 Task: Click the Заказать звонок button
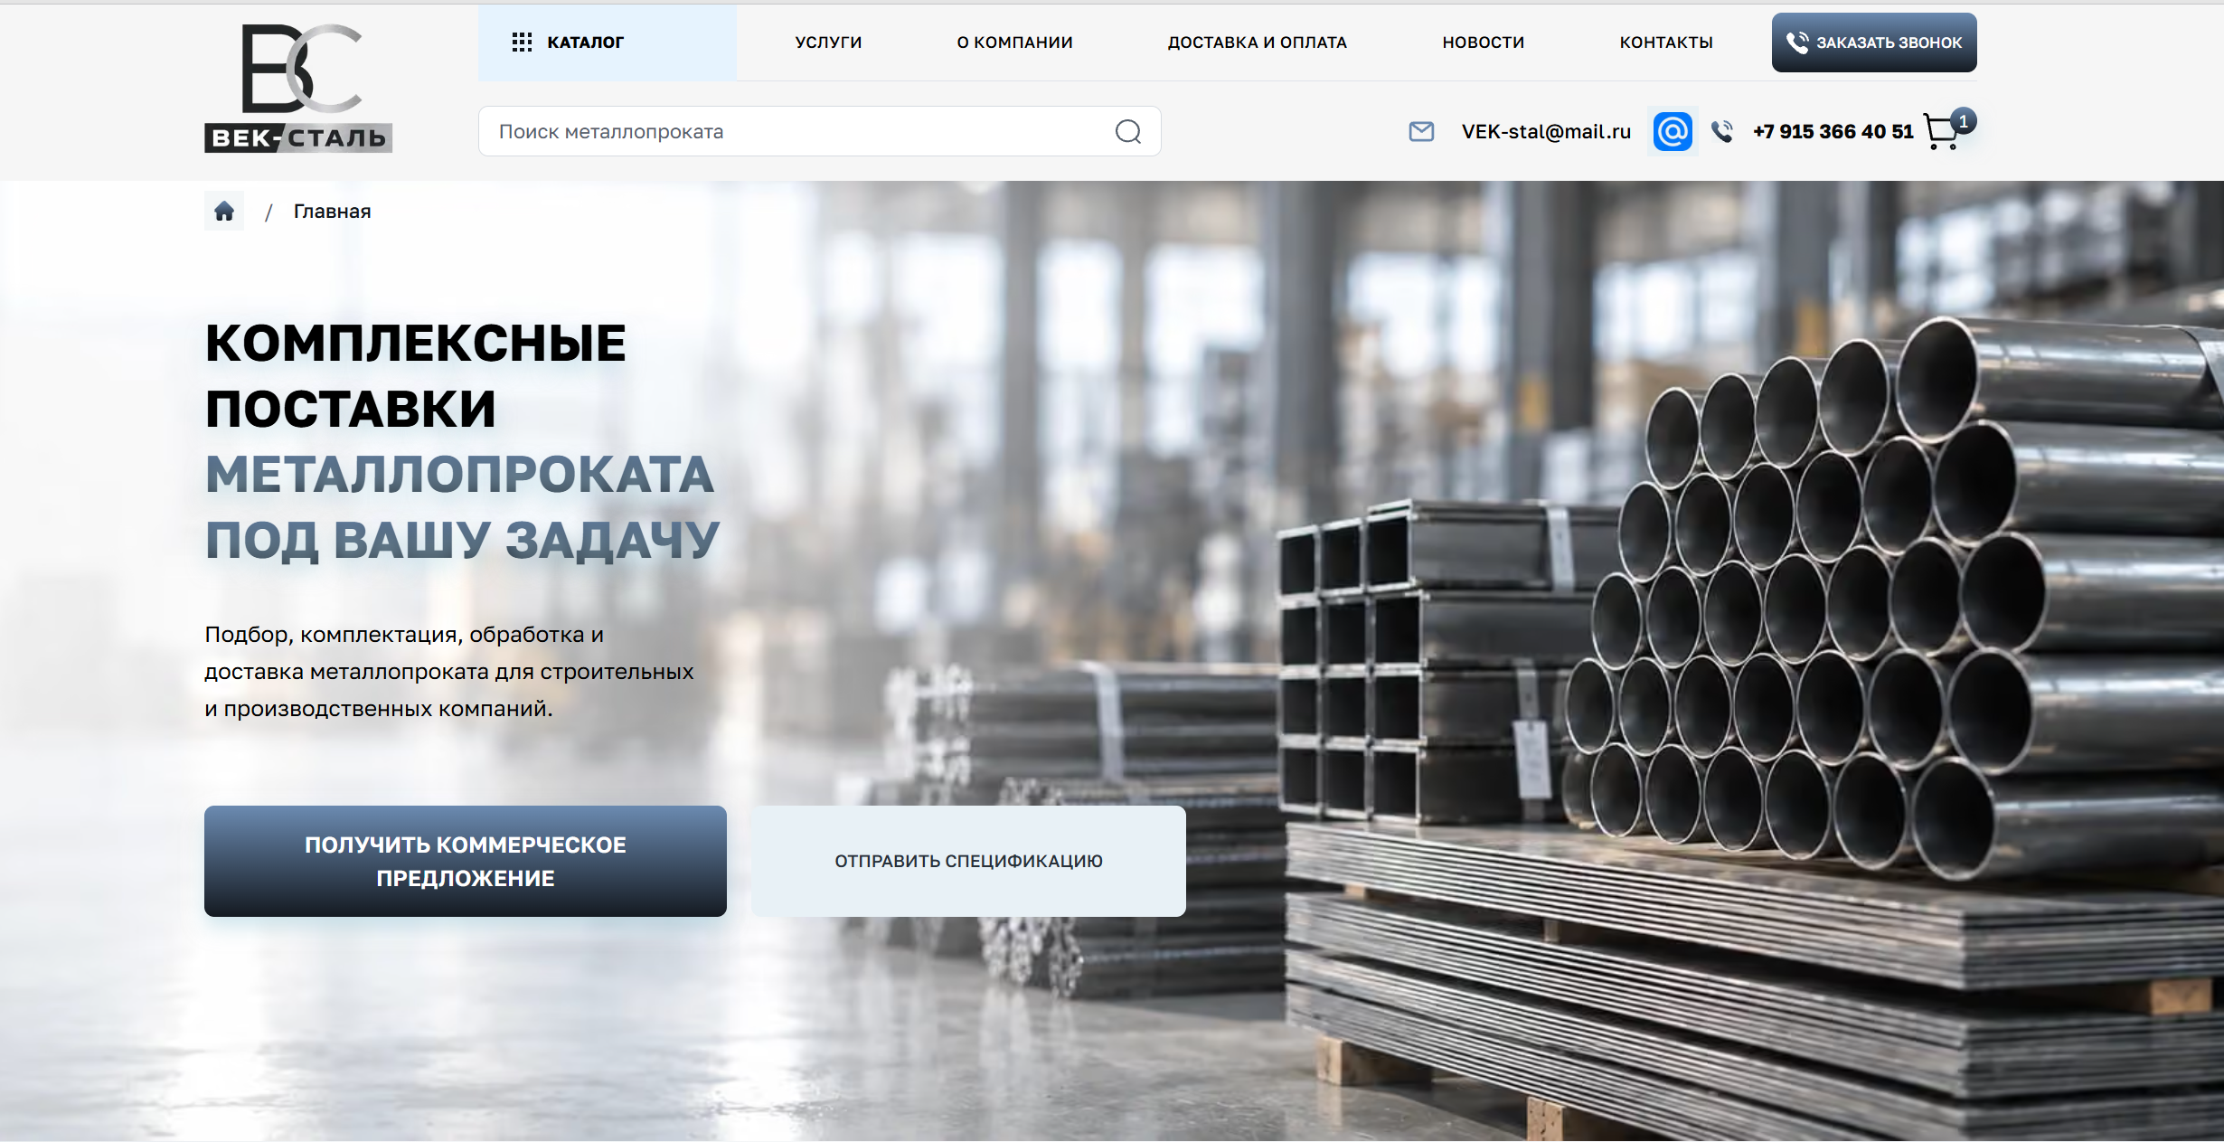[x=1874, y=42]
